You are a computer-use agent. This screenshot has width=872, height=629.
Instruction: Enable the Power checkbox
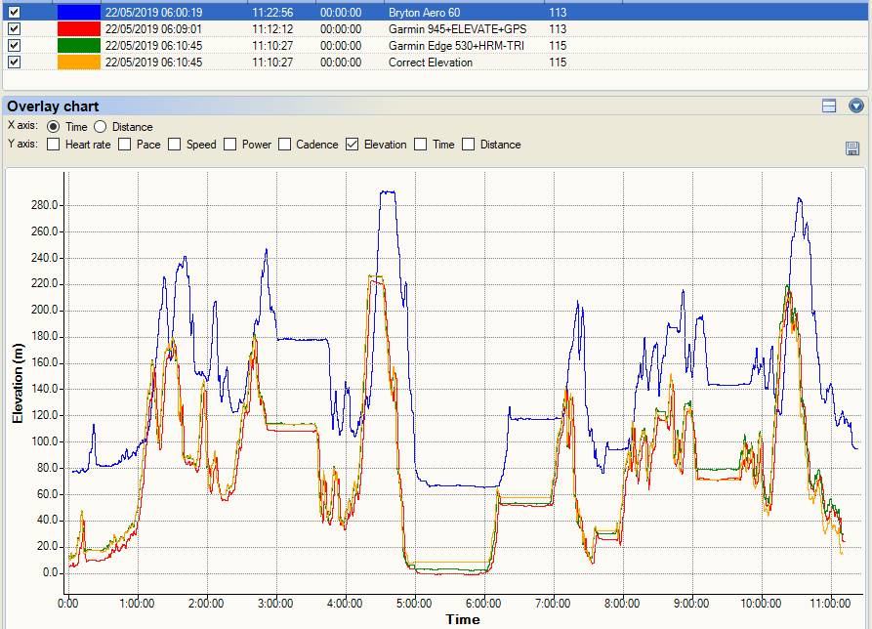pos(230,145)
